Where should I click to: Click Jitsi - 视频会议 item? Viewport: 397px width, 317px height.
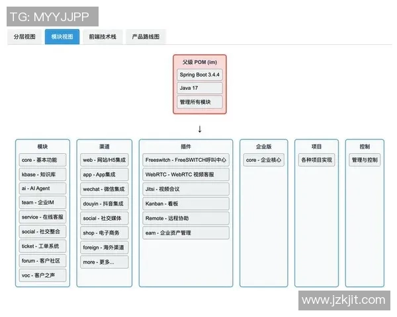click(186, 189)
